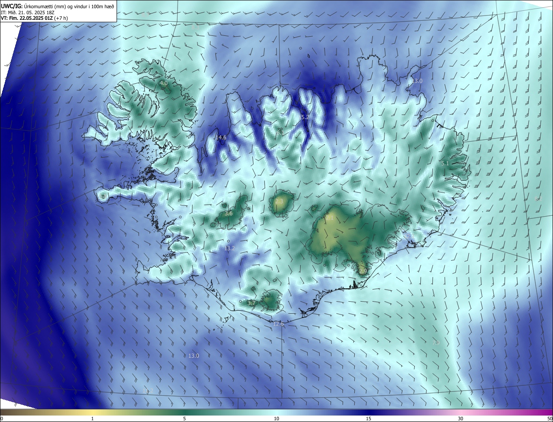Click the 13.0 value near the northeast coast
The width and height of the screenshot is (553, 422).
[x=417, y=81]
